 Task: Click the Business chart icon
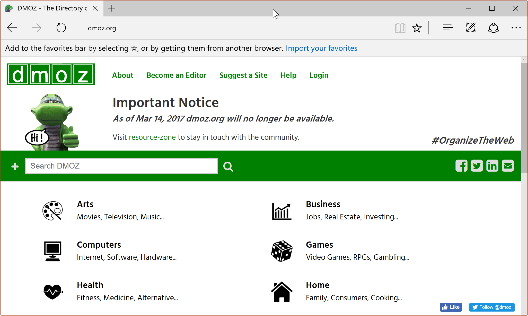[x=282, y=211]
